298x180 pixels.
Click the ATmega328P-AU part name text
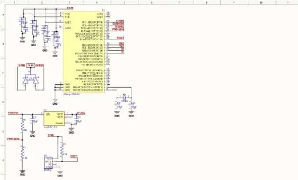(71, 94)
